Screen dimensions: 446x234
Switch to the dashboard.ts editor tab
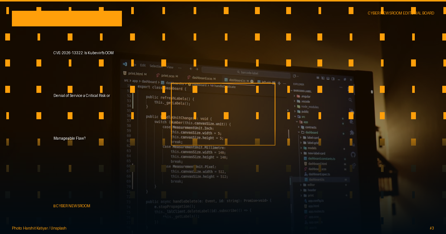pyautogui.click(x=238, y=80)
